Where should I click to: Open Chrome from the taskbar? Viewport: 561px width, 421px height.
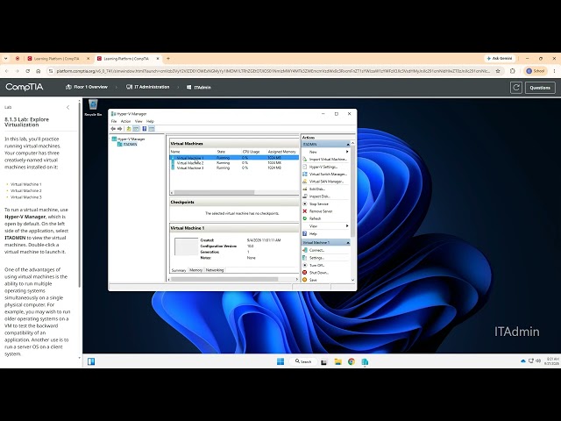coord(352,361)
